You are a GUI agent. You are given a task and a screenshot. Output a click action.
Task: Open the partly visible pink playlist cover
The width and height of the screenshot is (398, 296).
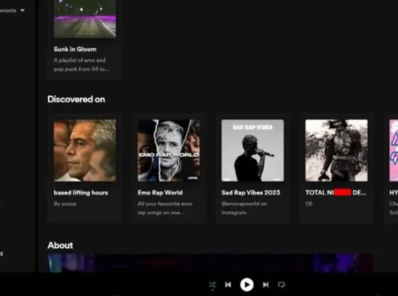[x=394, y=151]
